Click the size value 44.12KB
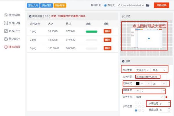Viewport: 174px width, 116px height. [x=53, y=40]
